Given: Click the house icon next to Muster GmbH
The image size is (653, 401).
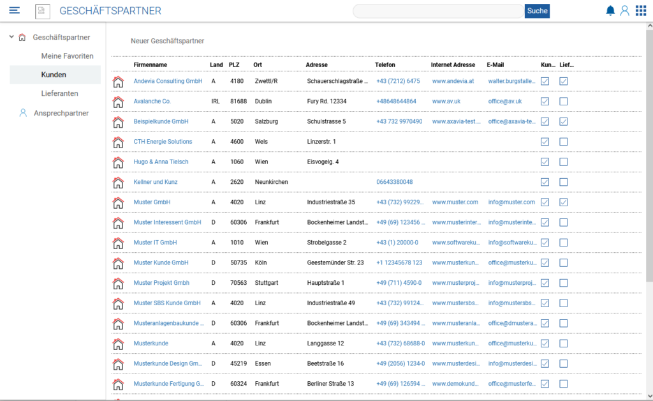Looking at the screenshot, I should 118,202.
